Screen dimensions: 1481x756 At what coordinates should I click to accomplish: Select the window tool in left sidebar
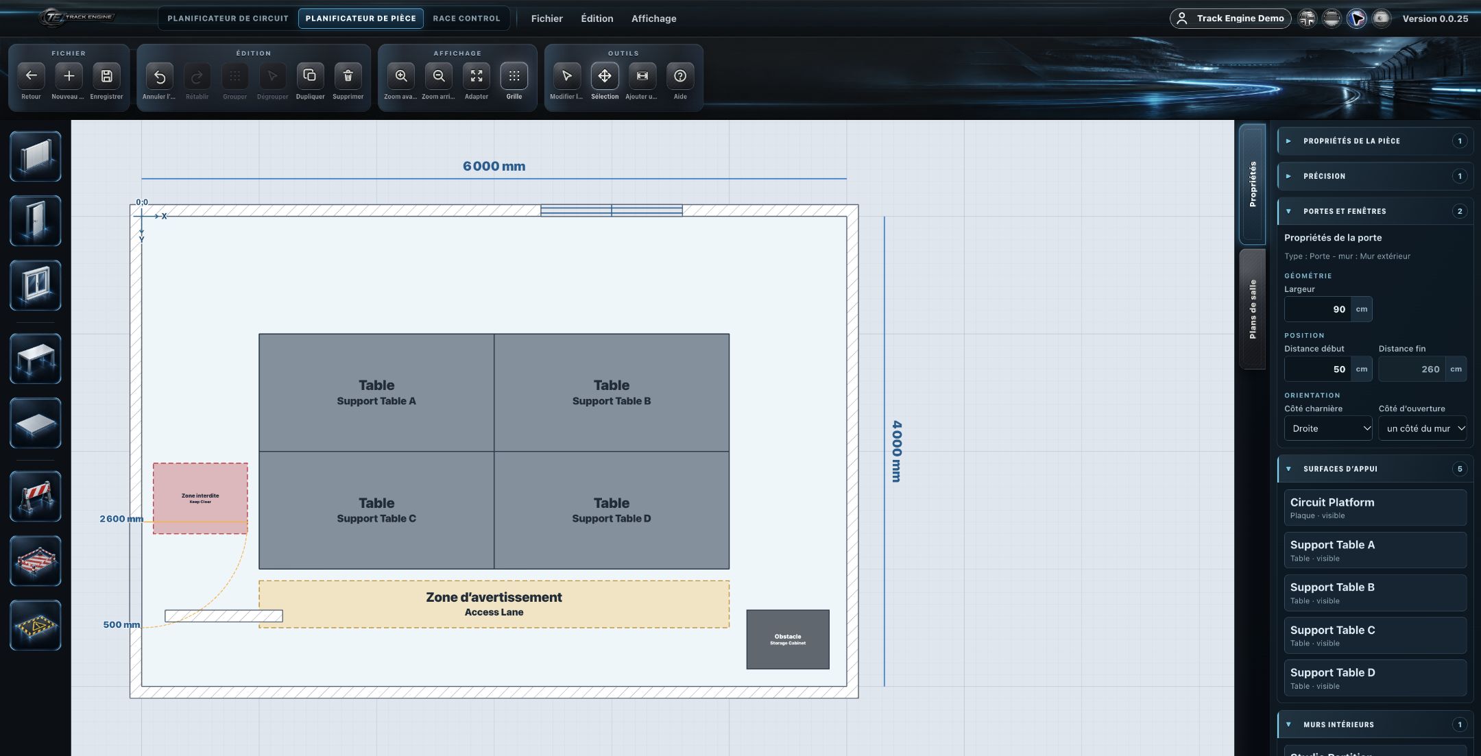[36, 285]
